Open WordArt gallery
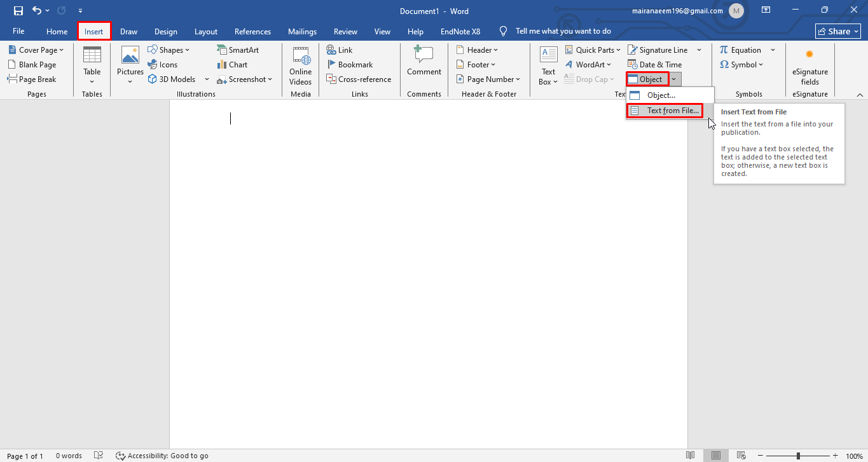 [588, 65]
